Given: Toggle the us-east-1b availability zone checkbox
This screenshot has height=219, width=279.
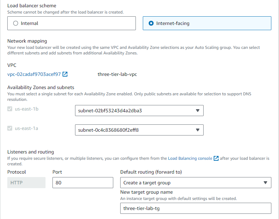Looking at the screenshot, I should pos(10,109).
